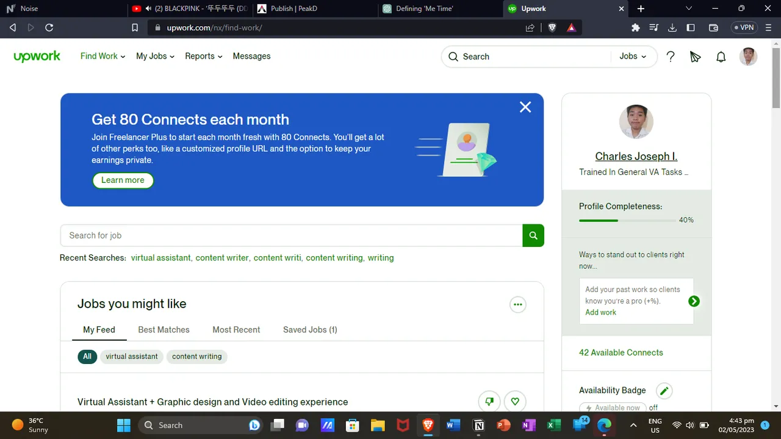The image size is (781, 439).
Task: Click the Brave shields icon in address bar
Action: click(x=552, y=27)
